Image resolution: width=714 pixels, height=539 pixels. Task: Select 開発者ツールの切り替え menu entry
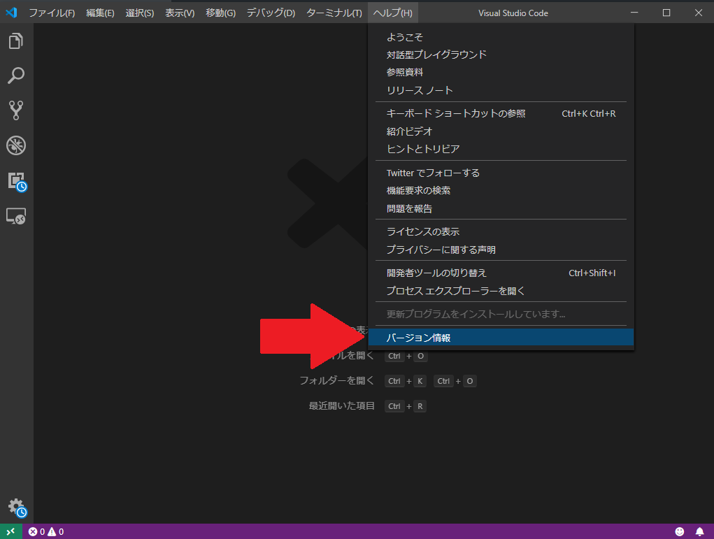(x=501, y=273)
